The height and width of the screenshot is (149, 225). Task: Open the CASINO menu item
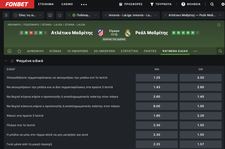(67, 4)
